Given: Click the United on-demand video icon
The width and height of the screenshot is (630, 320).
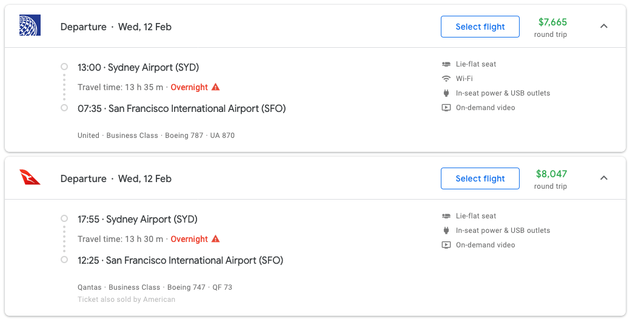Looking at the screenshot, I should pos(446,108).
